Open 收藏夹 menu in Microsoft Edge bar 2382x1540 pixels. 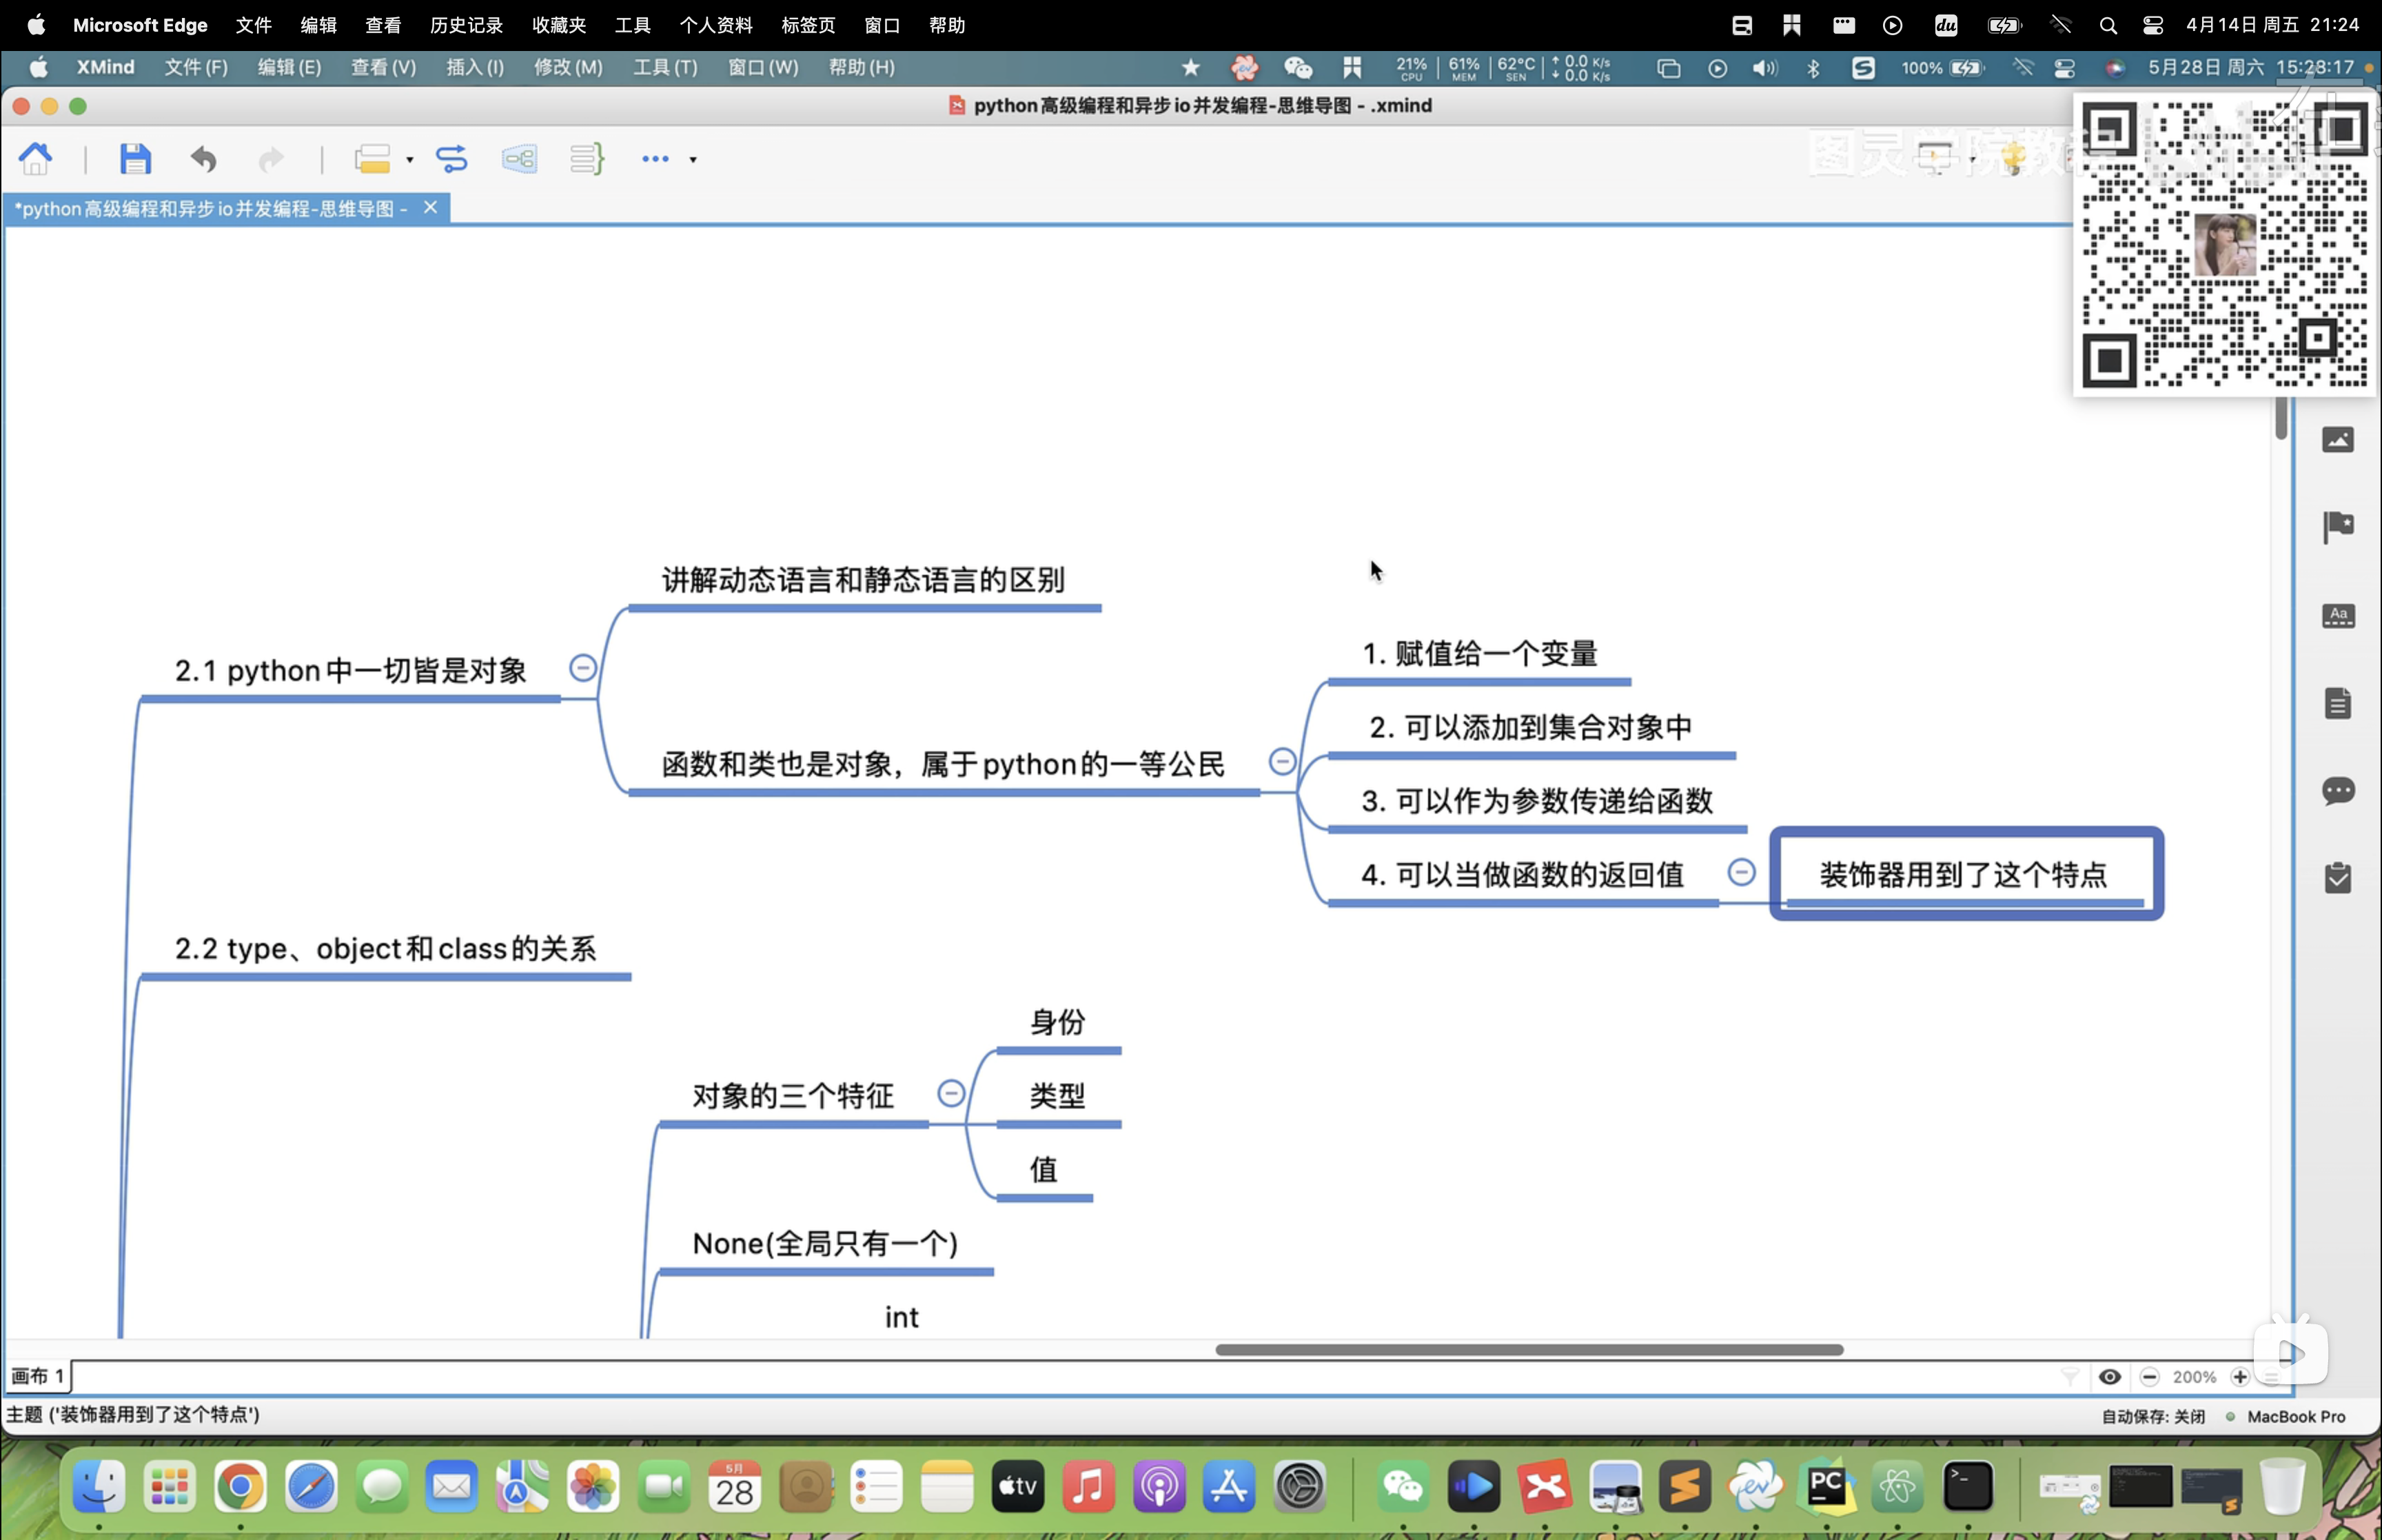point(559,25)
